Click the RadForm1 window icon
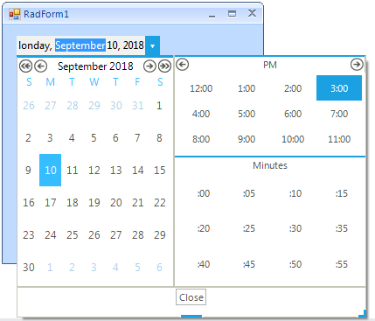This screenshot has height=321, width=375. pos(14,14)
